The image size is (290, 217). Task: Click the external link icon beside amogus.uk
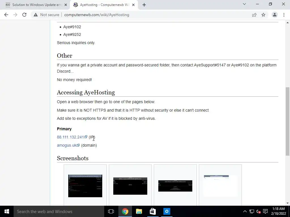[78, 145]
